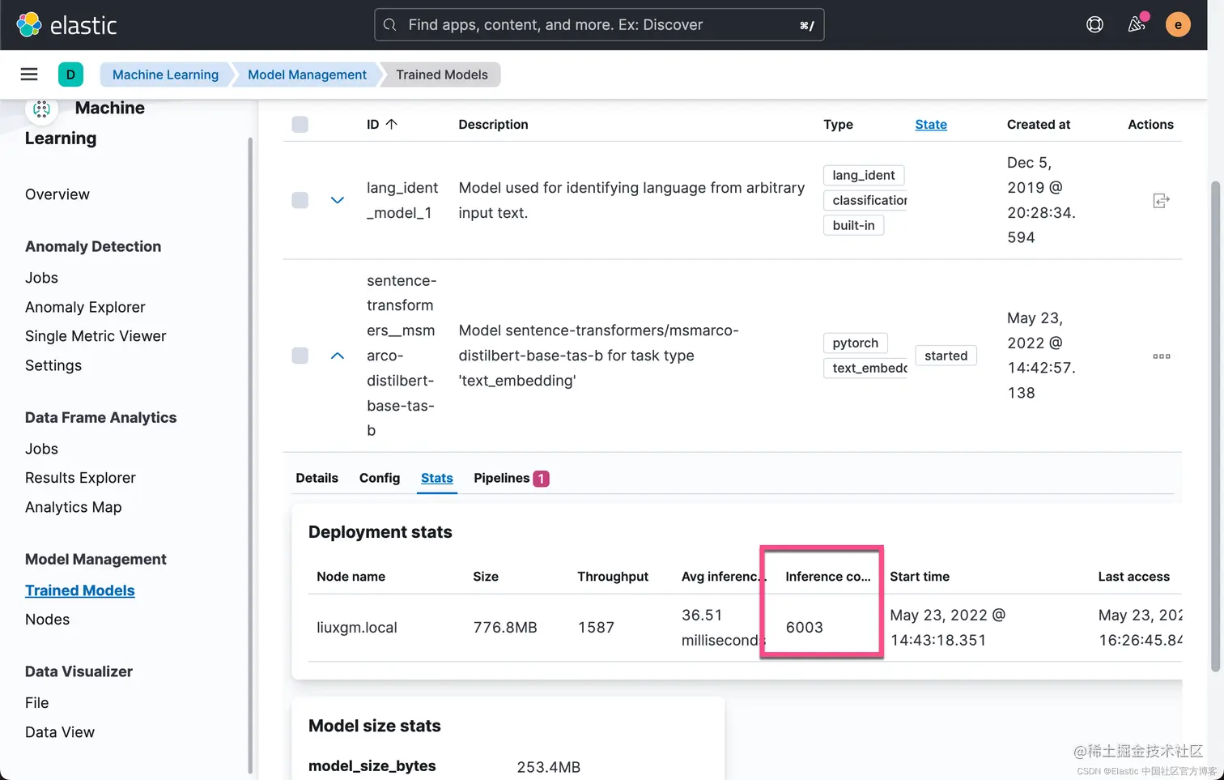Screen dimensions: 1224x780
Task: Click the lang_ident type badge
Action: pyautogui.click(x=864, y=175)
